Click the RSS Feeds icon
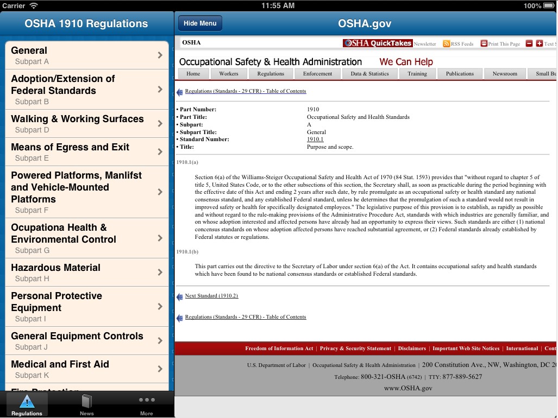The width and height of the screenshot is (558, 418). coord(446,43)
